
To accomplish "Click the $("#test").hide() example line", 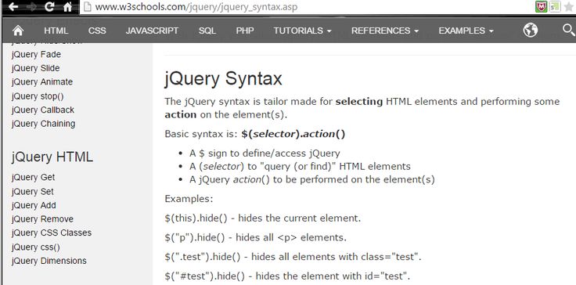I will pyautogui.click(x=287, y=276).
